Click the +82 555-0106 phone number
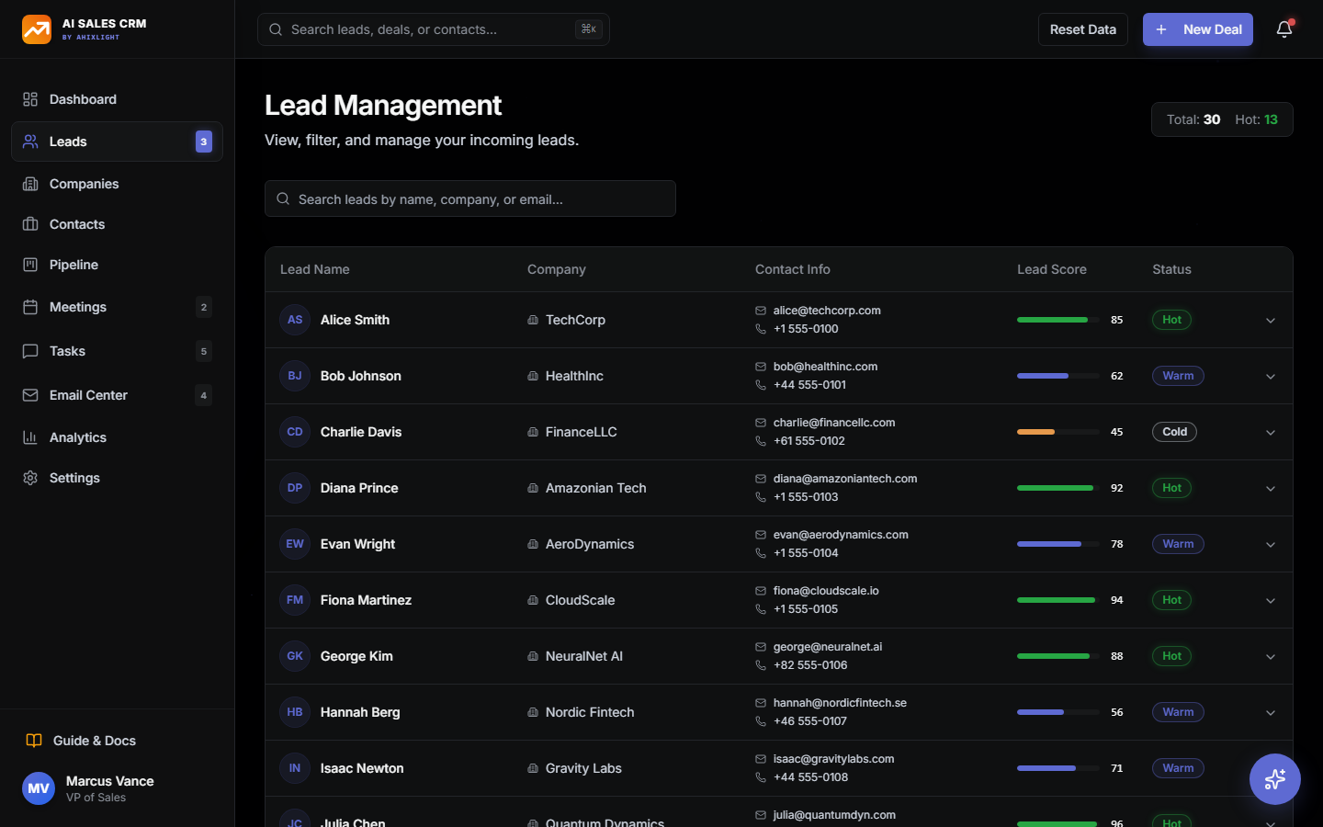Viewport: 1323px width, 827px height. [810, 665]
